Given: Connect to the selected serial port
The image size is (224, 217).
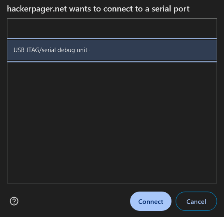Looking at the screenshot, I should (x=151, y=201).
